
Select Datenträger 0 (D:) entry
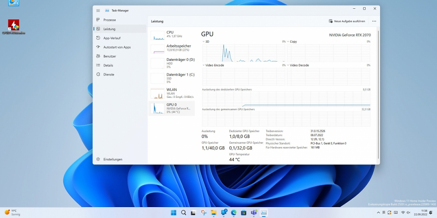[172, 63]
